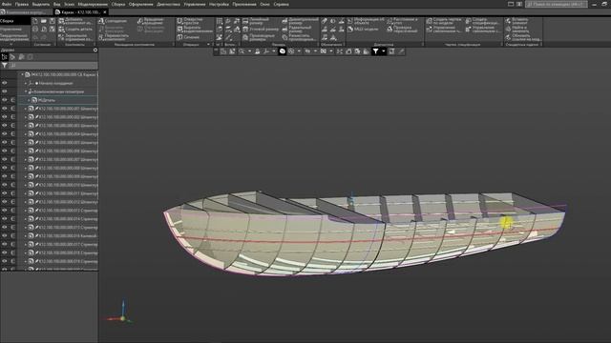Screen dimensions: 611x343
Task: Click Добавить компонент из файла button
Action: pos(75,21)
